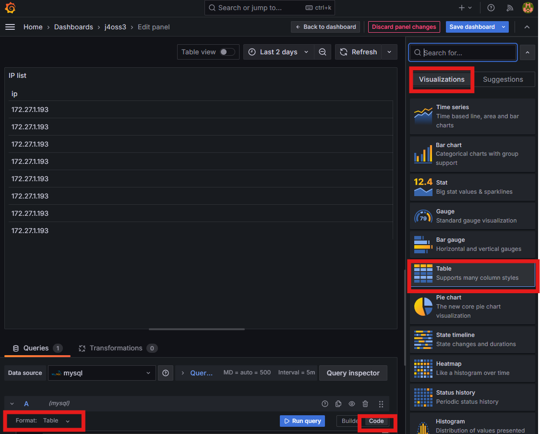Expand the Format Table dropdown
The width and height of the screenshot is (540, 434).
(56, 421)
